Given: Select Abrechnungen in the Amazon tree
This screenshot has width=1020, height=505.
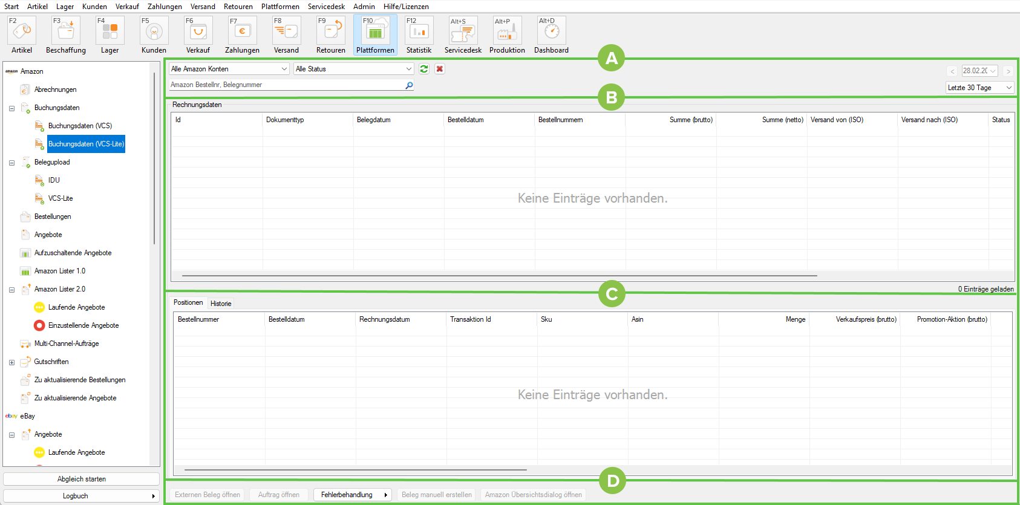Looking at the screenshot, I should tap(55, 90).
